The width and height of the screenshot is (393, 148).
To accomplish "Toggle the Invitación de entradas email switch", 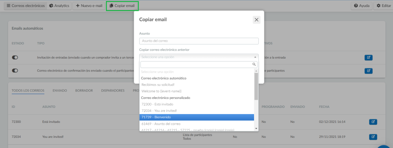I will (x=15, y=58).
